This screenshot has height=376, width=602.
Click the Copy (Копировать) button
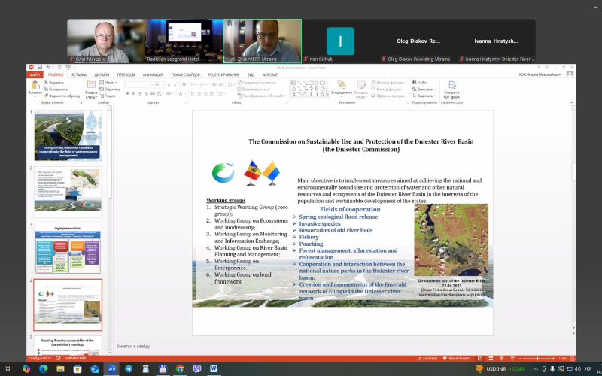click(x=56, y=89)
